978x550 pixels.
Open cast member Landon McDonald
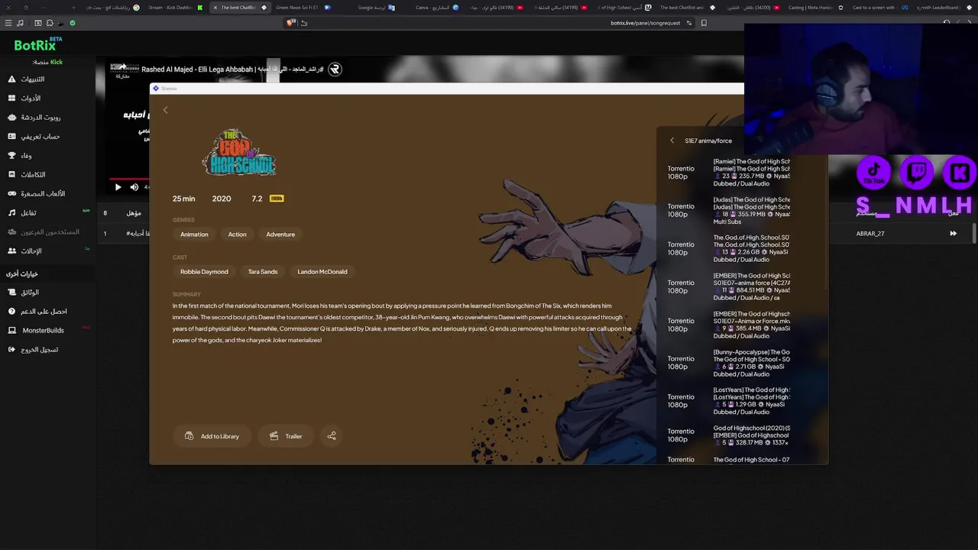(322, 272)
